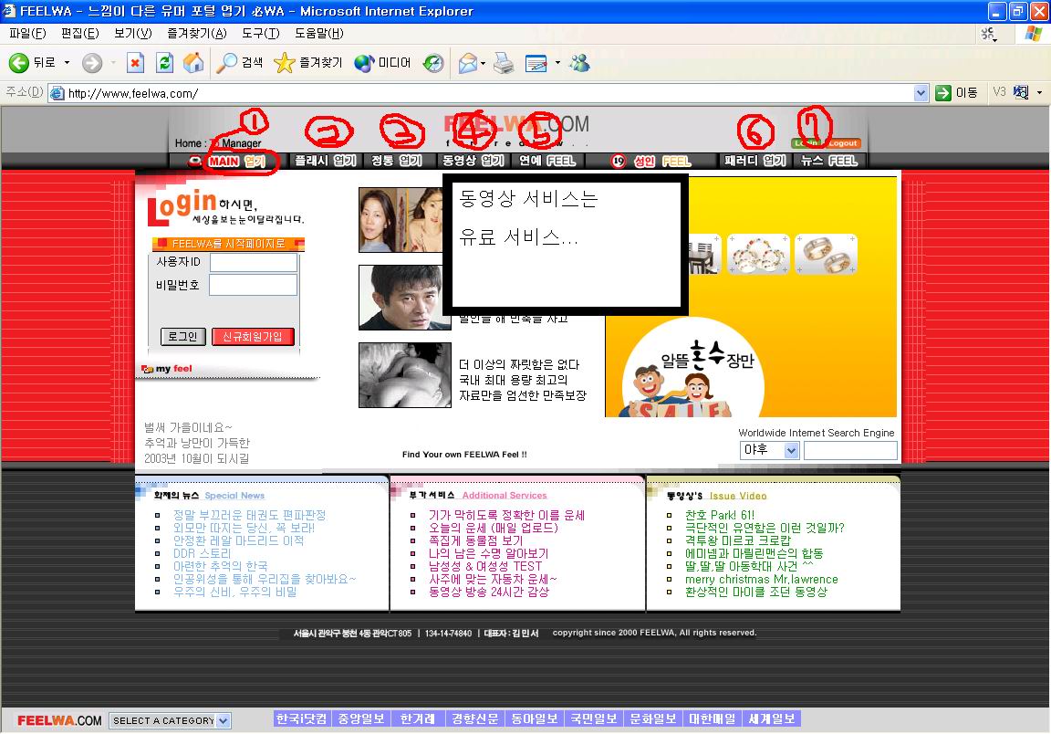This screenshot has height=734, width=1051.
Task: Click the 로그인 button
Action: pos(182,337)
